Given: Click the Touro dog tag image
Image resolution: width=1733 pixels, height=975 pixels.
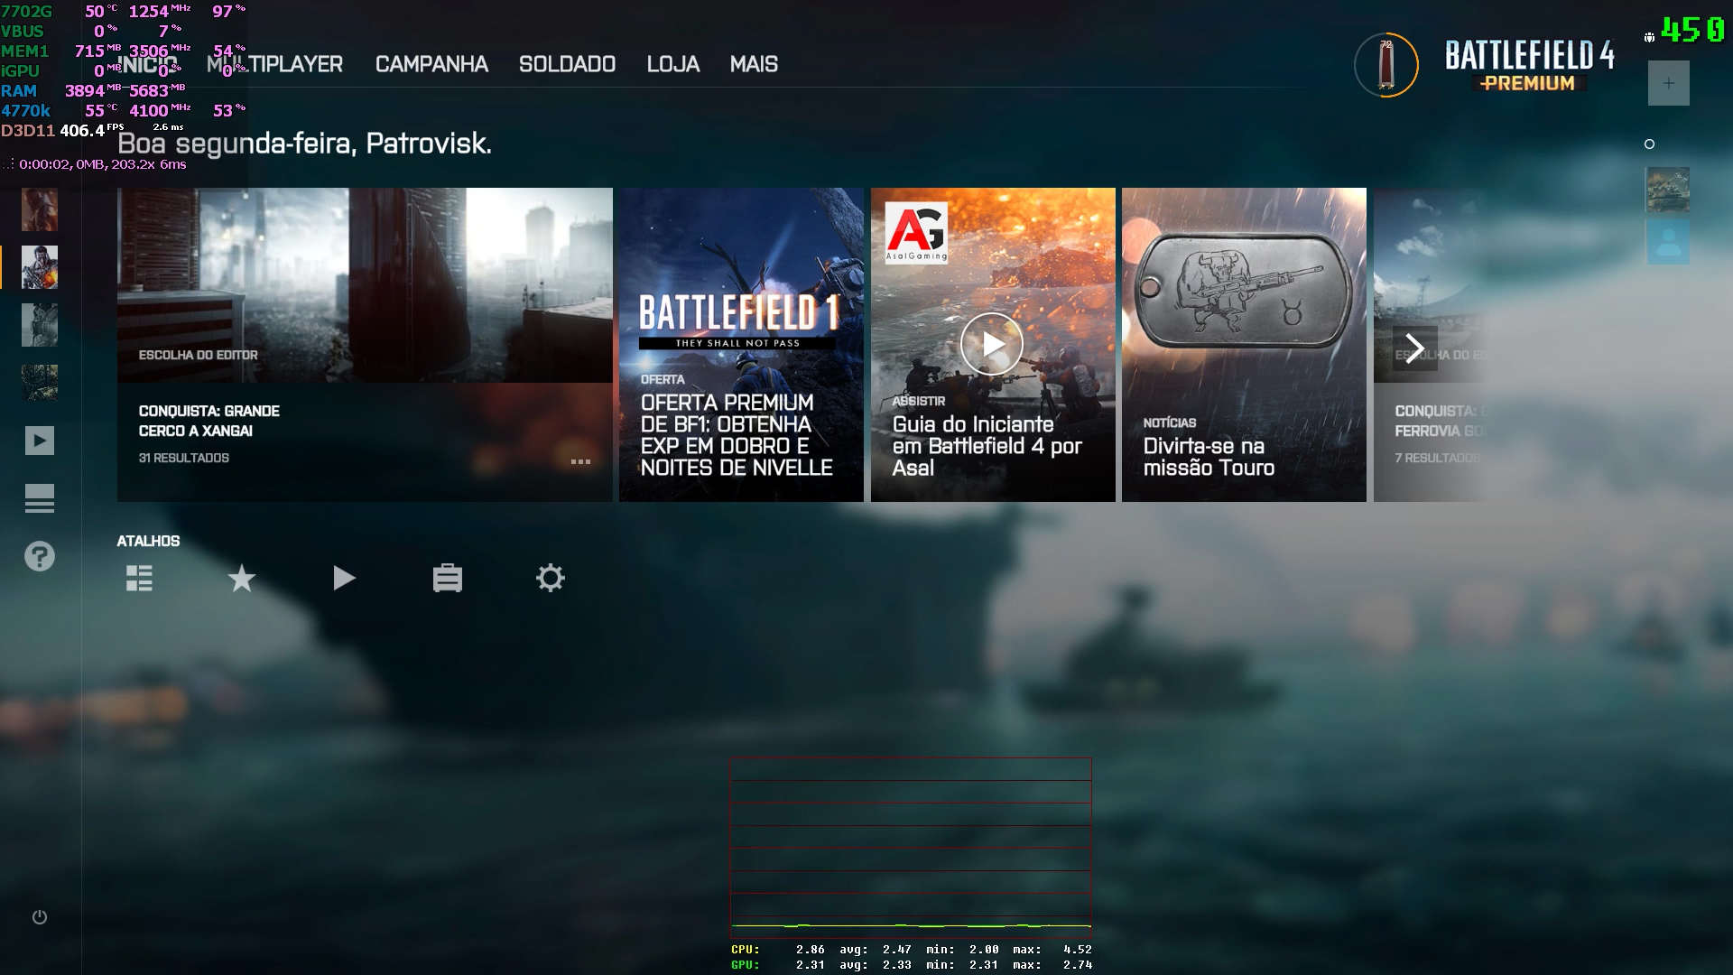Looking at the screenshot, I should click(1244, 291).
